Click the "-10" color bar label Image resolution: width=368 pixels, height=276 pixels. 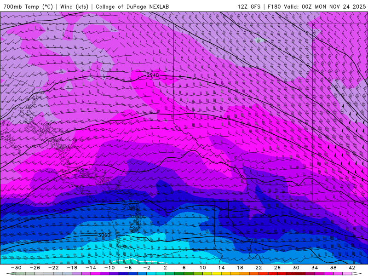point(109,268)
